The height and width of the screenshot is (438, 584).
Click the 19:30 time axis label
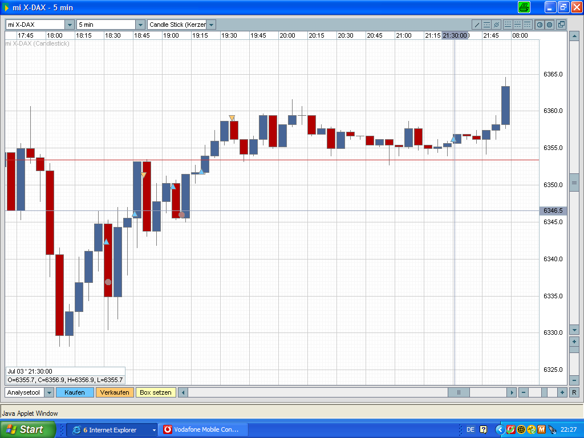point(229,35)
